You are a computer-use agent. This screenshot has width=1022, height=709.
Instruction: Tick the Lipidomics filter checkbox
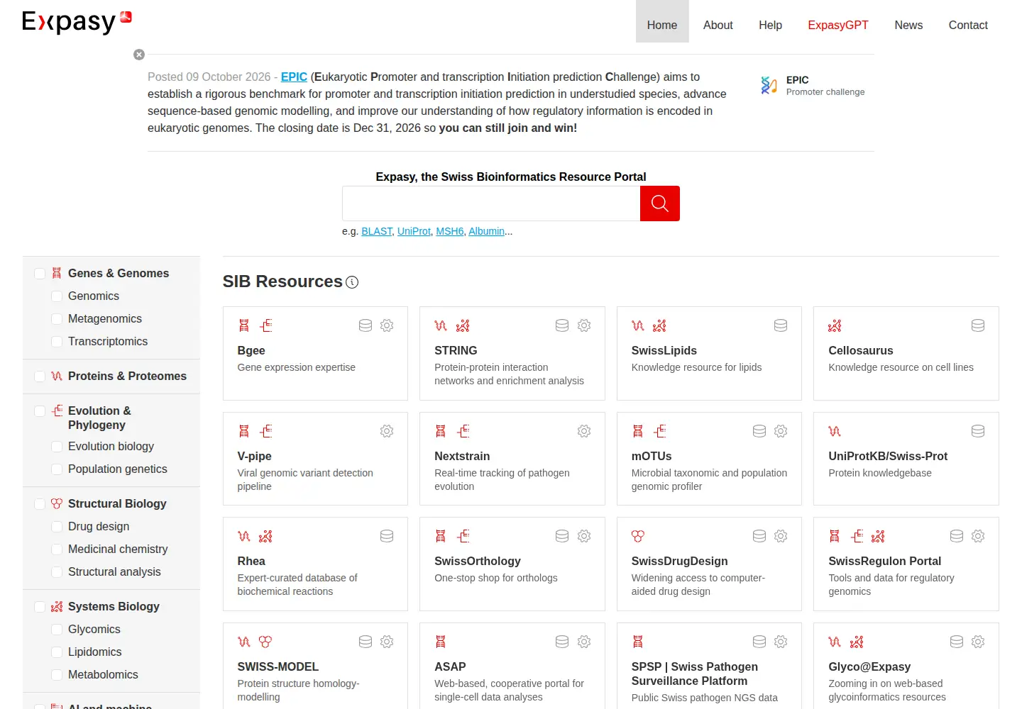tap(57, 652)
